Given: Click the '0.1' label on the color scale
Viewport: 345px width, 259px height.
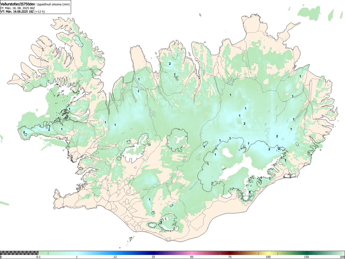Looking at the screenshot, I should (x=39, y=257).
